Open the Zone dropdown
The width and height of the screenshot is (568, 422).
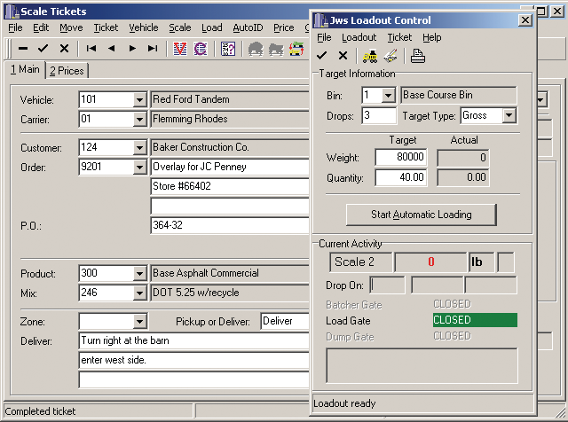139,321
